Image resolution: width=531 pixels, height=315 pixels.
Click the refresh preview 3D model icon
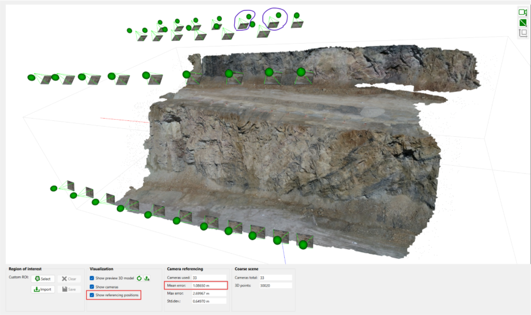pyautogui.click(x=139, y=278)
